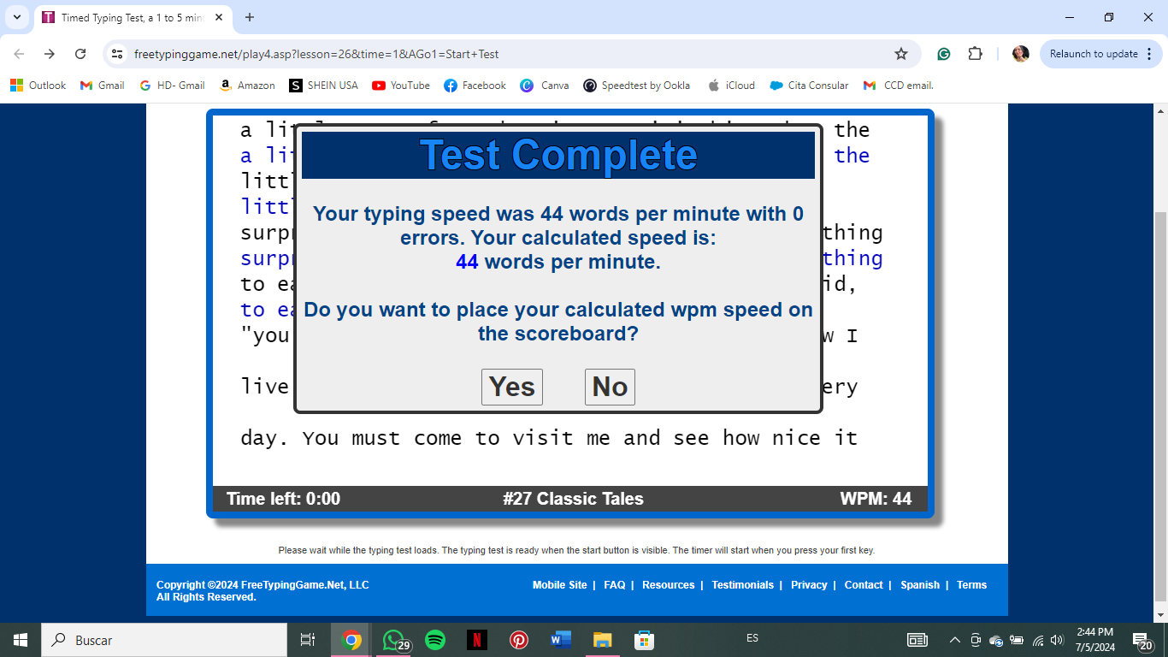Open the Extensions puzzle icon
The width and height of the screenshot is (1168, 657).
point(975,54)
